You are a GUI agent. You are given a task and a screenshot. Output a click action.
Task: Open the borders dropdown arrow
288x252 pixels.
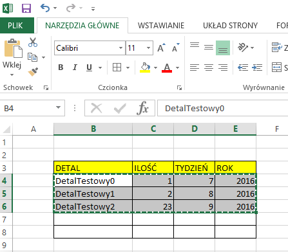click(128, 67)
